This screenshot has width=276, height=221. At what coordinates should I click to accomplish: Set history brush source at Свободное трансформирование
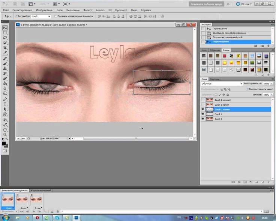pos(203,33)
